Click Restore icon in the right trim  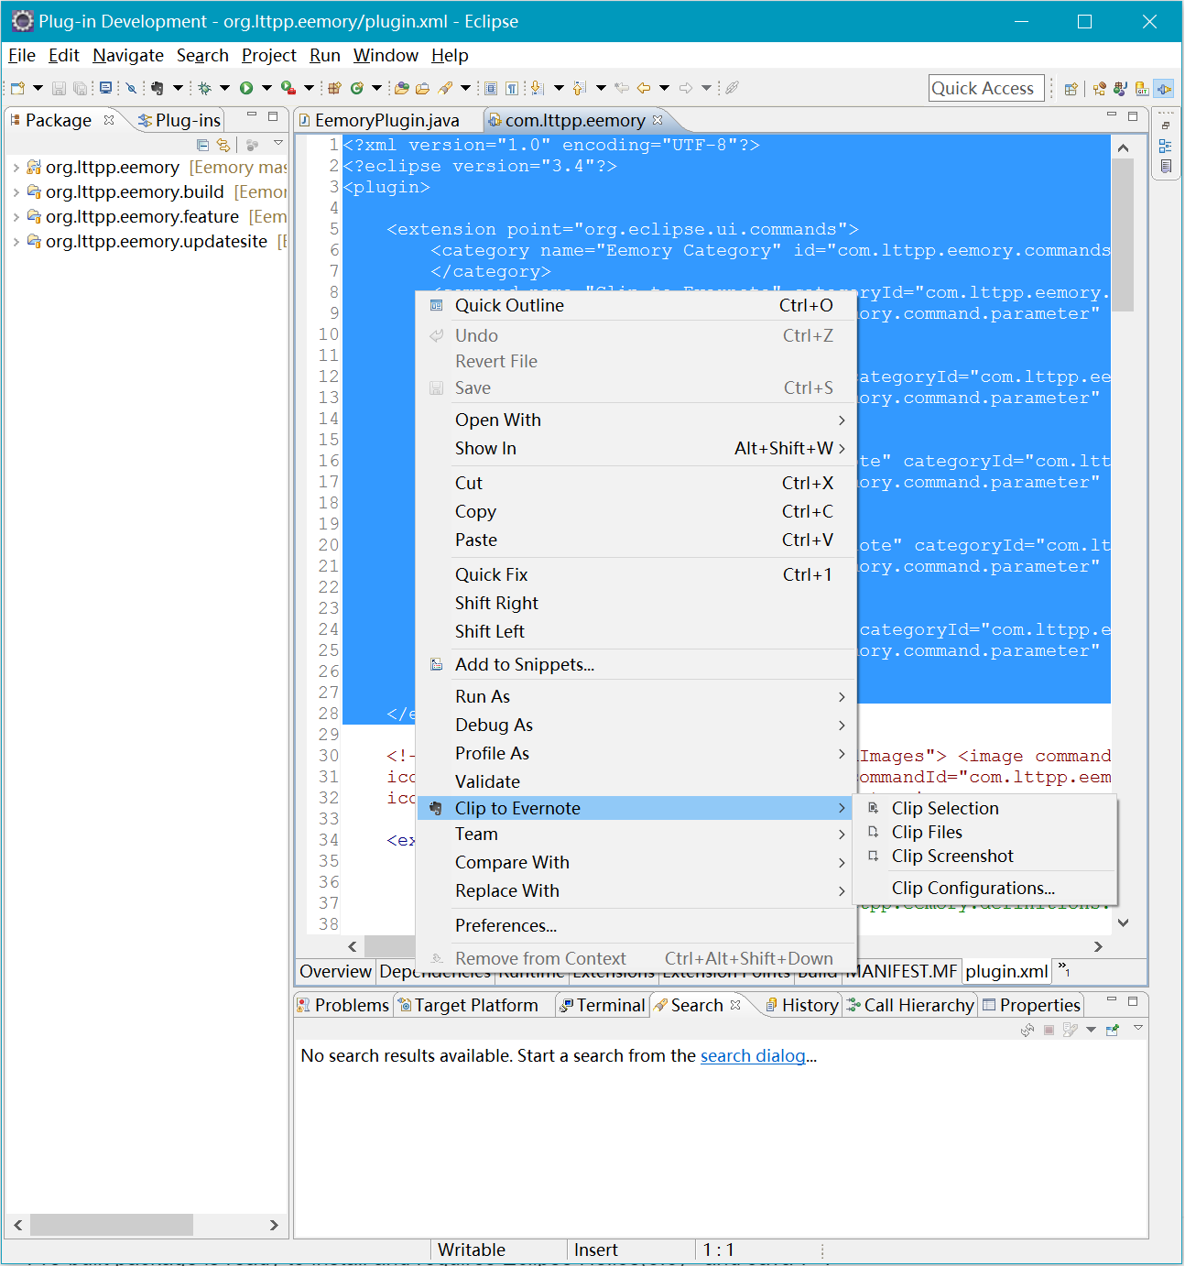1166,126
